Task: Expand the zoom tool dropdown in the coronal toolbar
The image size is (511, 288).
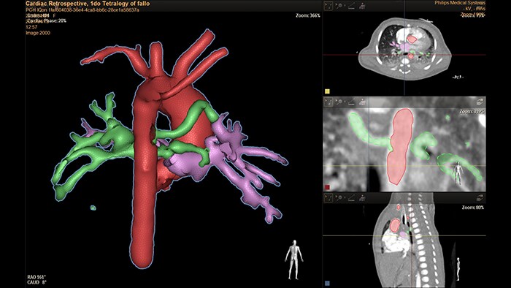Action: (x=345, y=102)
